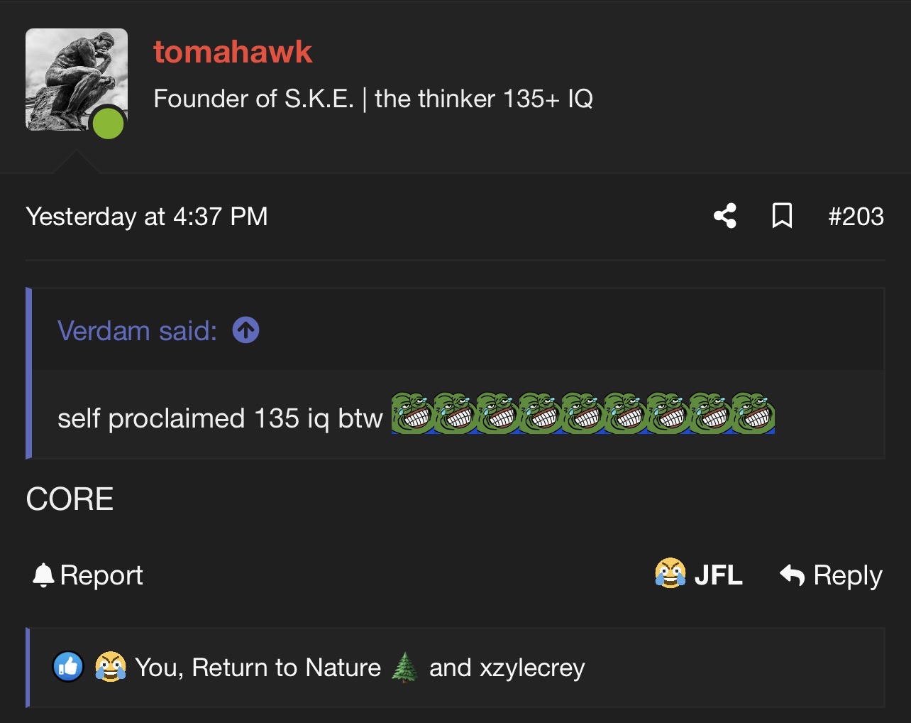Click the crying-laughing reaction icon in the reactions bar

click(x=110, y=667)
